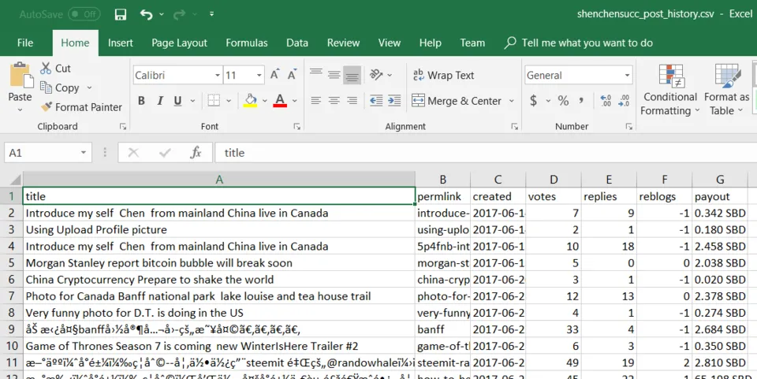The height and width of the screenshot is (379, 757).
Task: Click the Decrease Font Size icon
Action: point(292,75)
